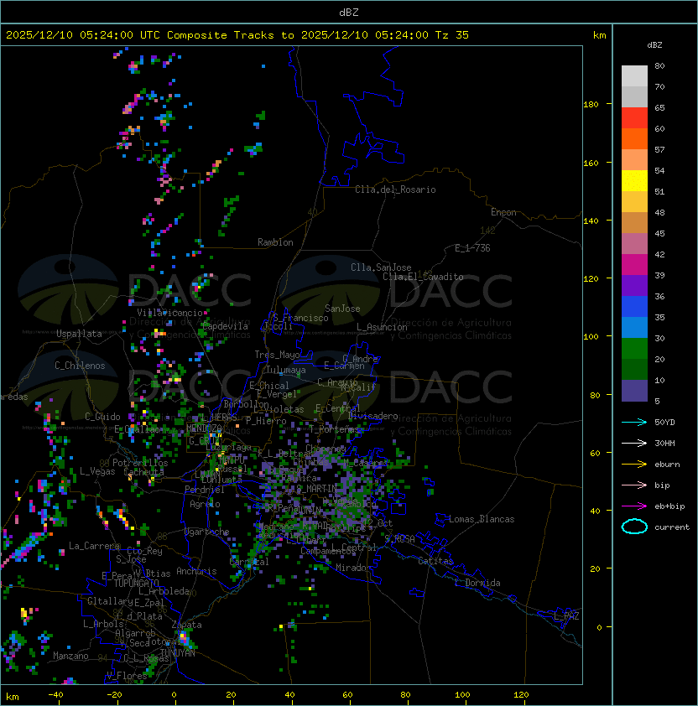Select the royal blue swatch in dBZ scale
Screen dimensions: 698x706
click(634, 307)
